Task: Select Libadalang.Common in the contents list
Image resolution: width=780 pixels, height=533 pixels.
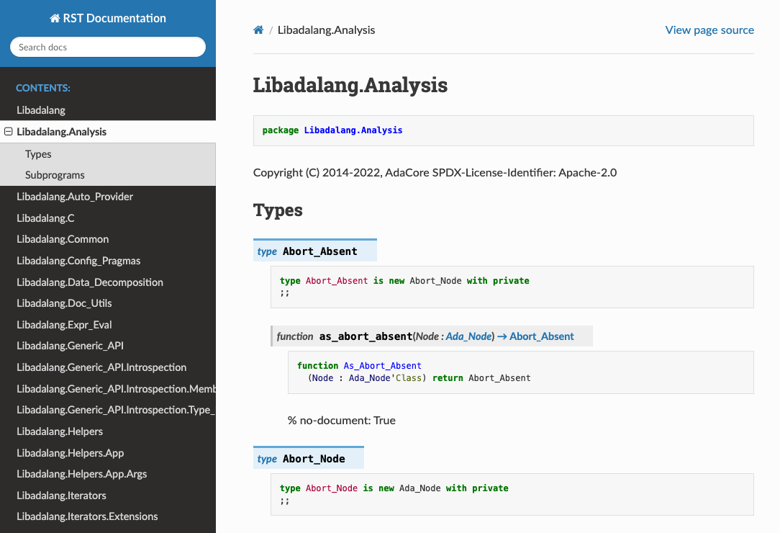Action: pos(62,238)
